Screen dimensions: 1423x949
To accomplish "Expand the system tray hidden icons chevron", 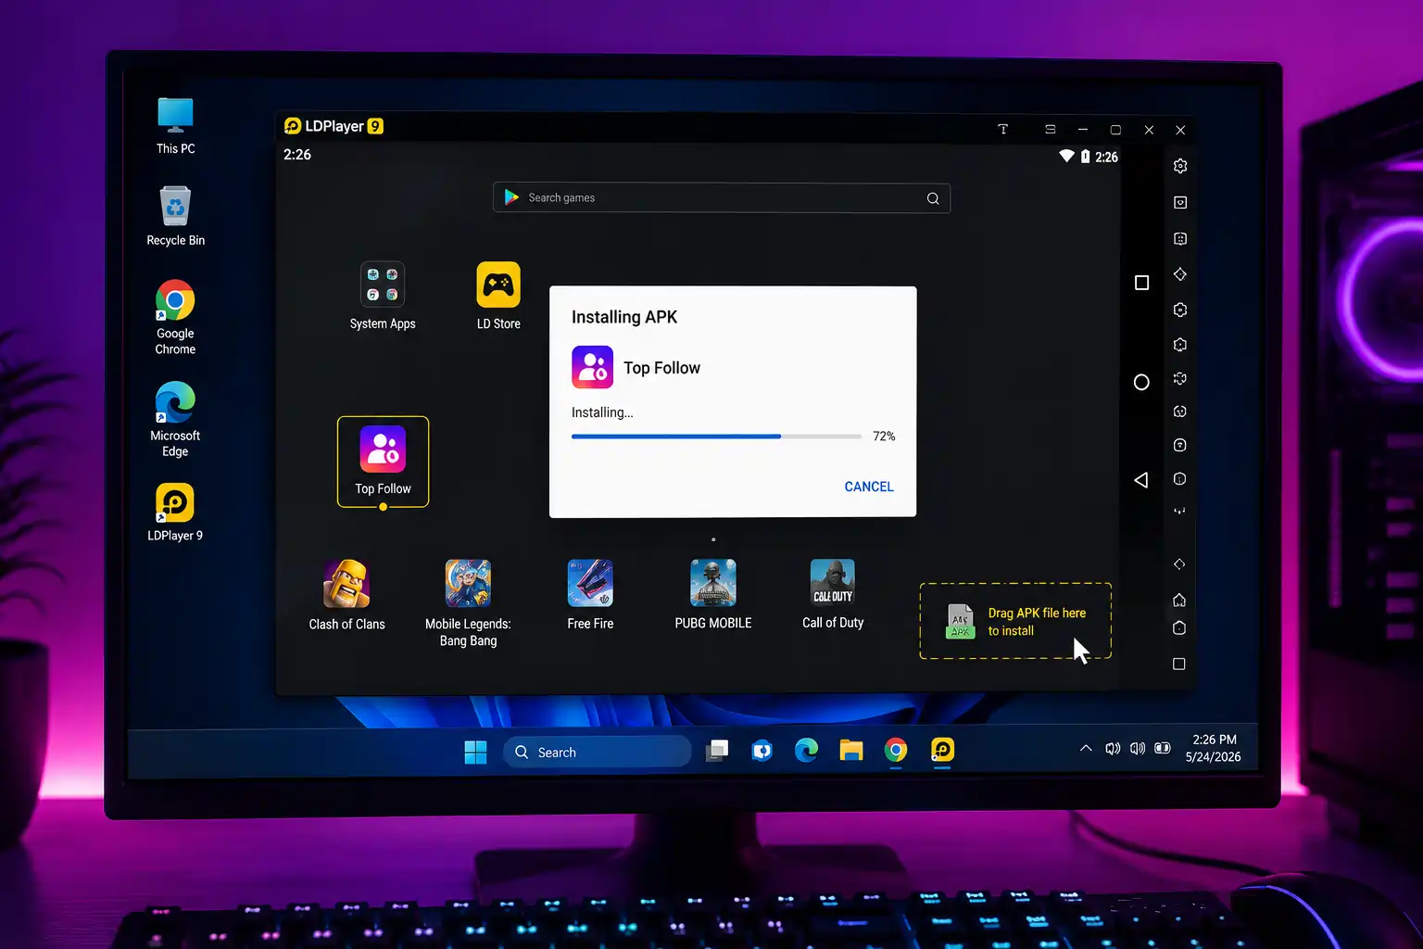I will 1086,749.
